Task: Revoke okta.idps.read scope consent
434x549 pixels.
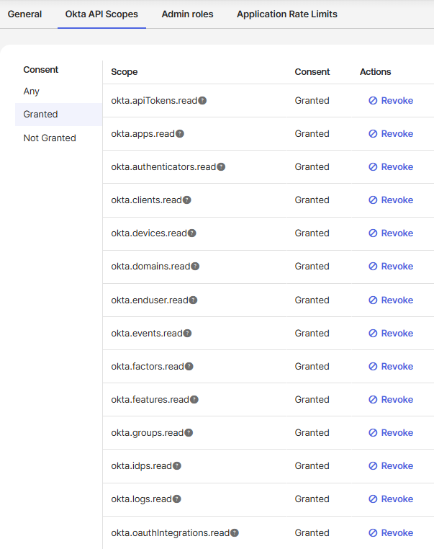Action: coord(391,466)
